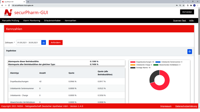Open the calendar date picker icon

(44, 43)
